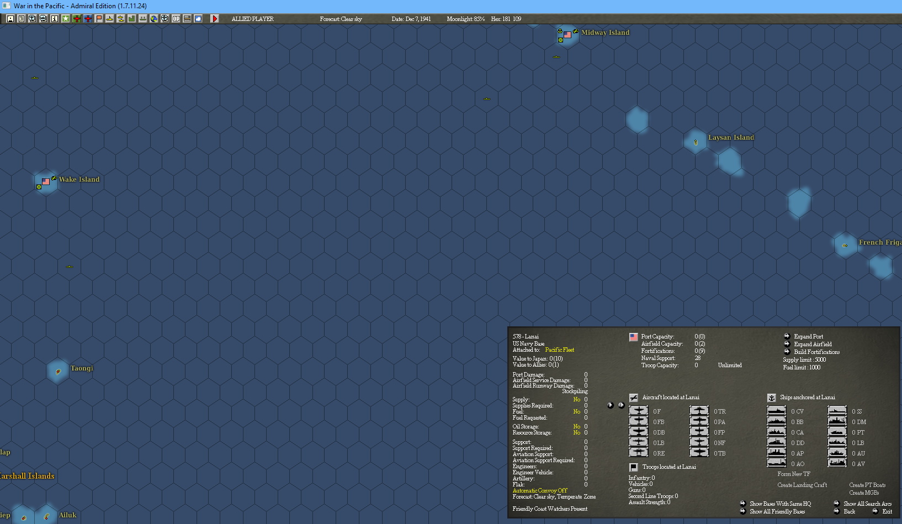This screenshot has width=902, height=524.
Task: Click Exit in base panel
Action: 887,511
